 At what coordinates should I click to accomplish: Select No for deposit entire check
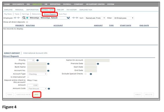(28, 80)
